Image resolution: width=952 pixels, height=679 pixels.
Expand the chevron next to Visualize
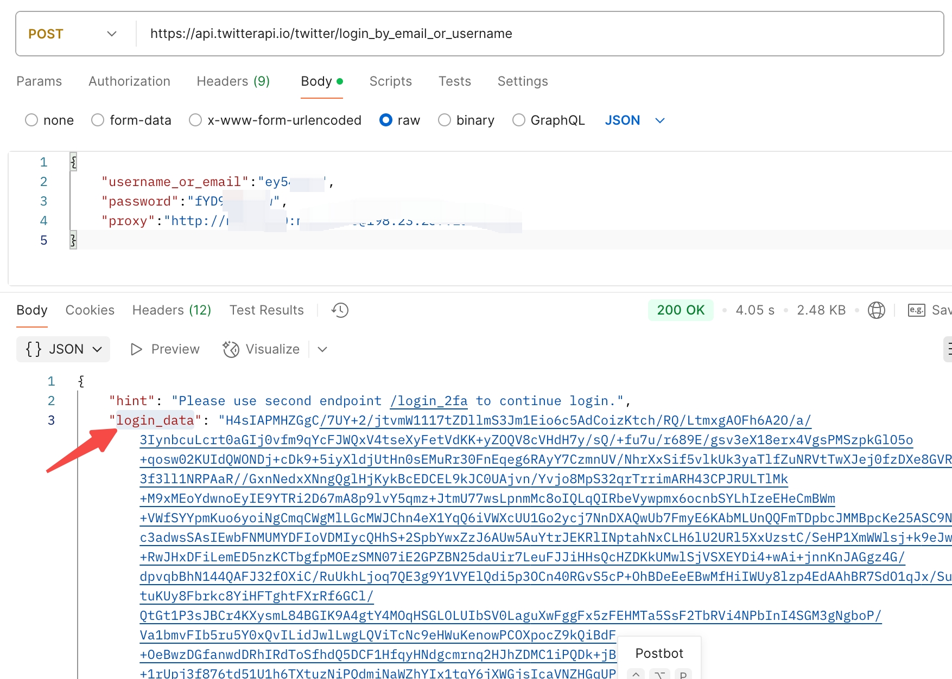[x=322, y=349]
